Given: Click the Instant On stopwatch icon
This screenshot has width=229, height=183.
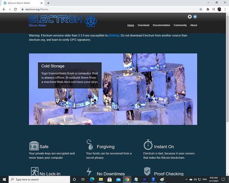Looking at the screenshot, I should [148, 145].
